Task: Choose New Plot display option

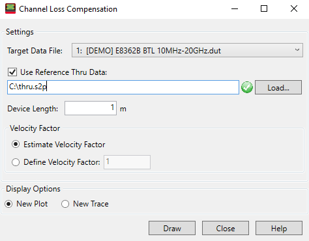Action: coord(8,204)
